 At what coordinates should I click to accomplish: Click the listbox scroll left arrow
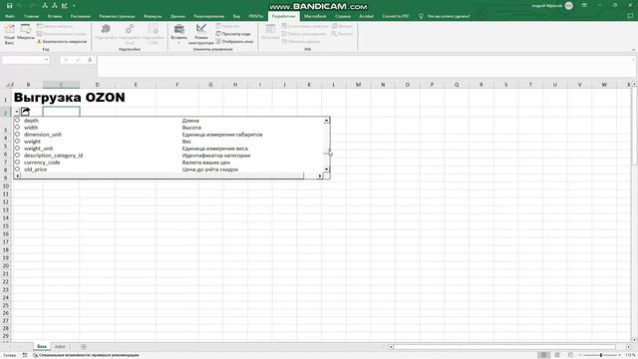pos(18,176)
